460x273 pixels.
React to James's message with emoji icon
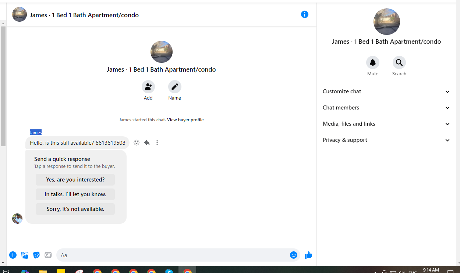point(137,143)
